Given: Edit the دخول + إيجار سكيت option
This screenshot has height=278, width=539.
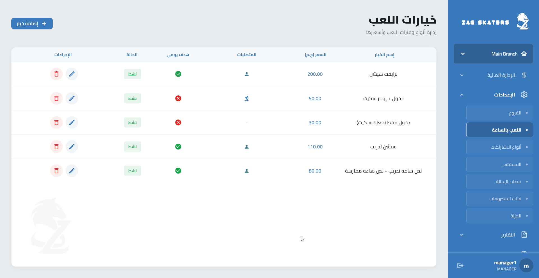Looking at the screenshot, I should tap(72, 98).
